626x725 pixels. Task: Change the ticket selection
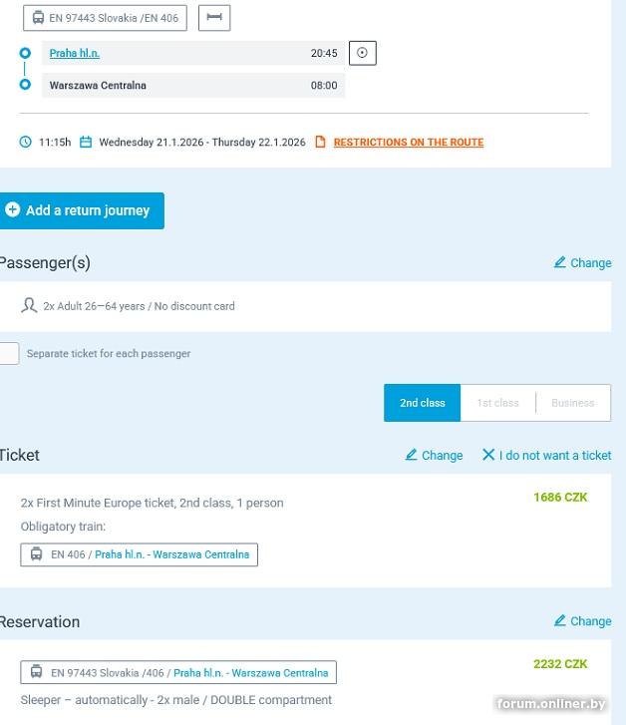[434, 455]
